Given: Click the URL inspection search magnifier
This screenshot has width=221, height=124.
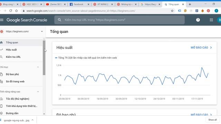Looking at the screenshot, I should [59, 20].
